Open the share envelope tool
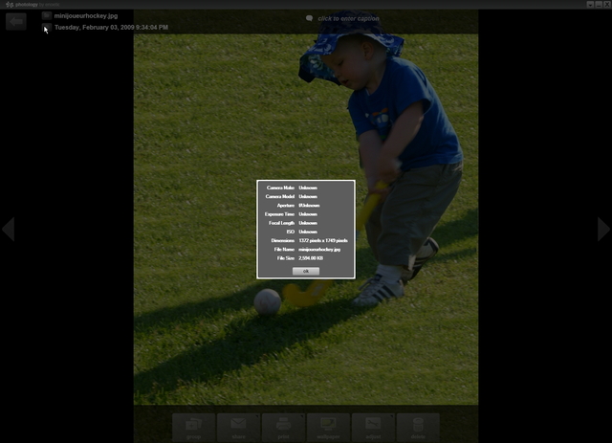This screenshot has height=443, width=612. click(239, 427)
